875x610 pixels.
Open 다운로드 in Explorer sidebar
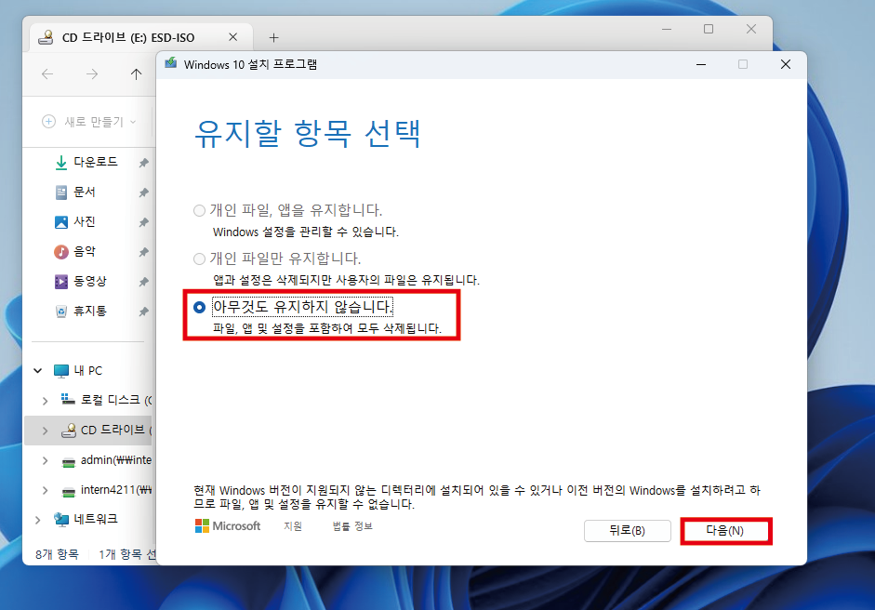(x=96, y=162)
